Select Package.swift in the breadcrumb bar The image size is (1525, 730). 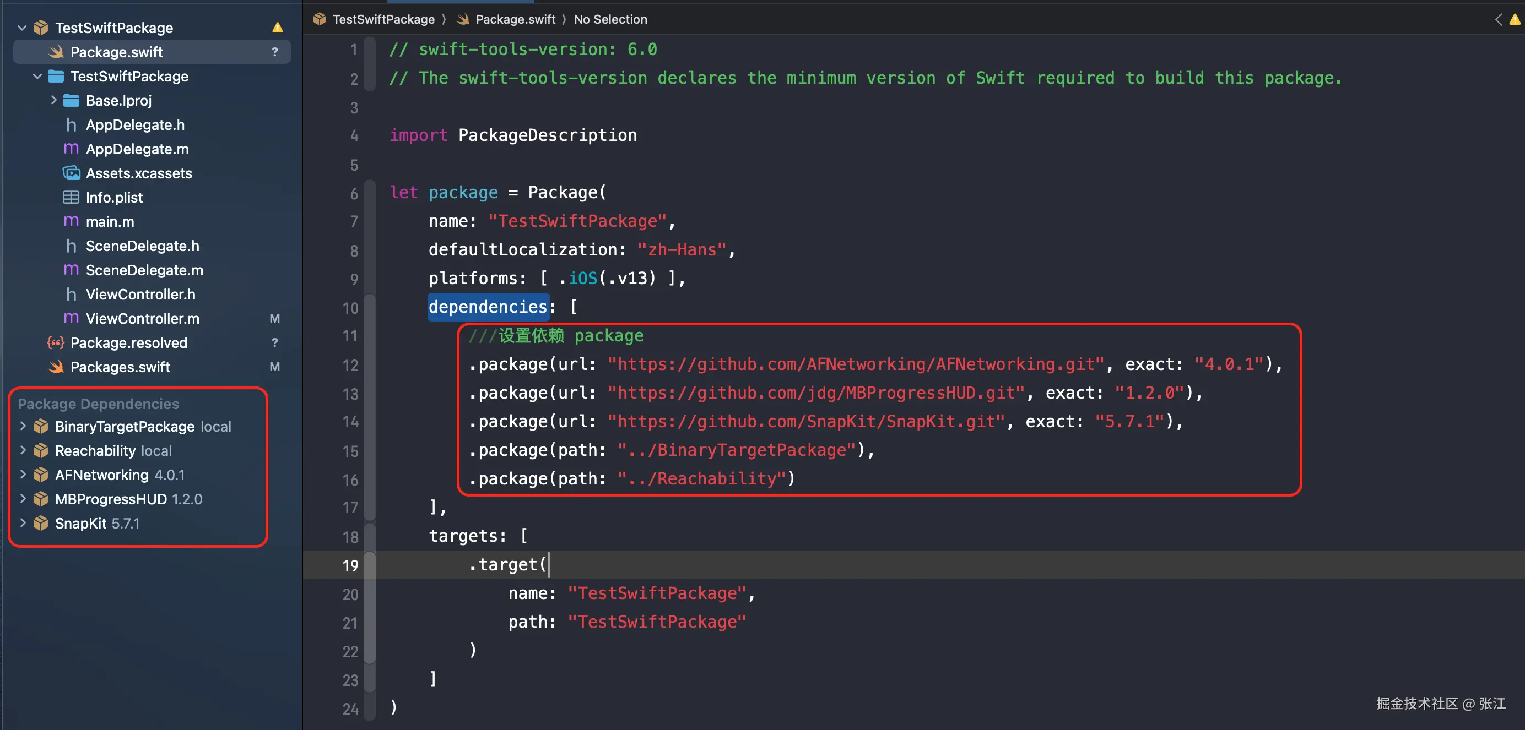click(x=515, y=19)
